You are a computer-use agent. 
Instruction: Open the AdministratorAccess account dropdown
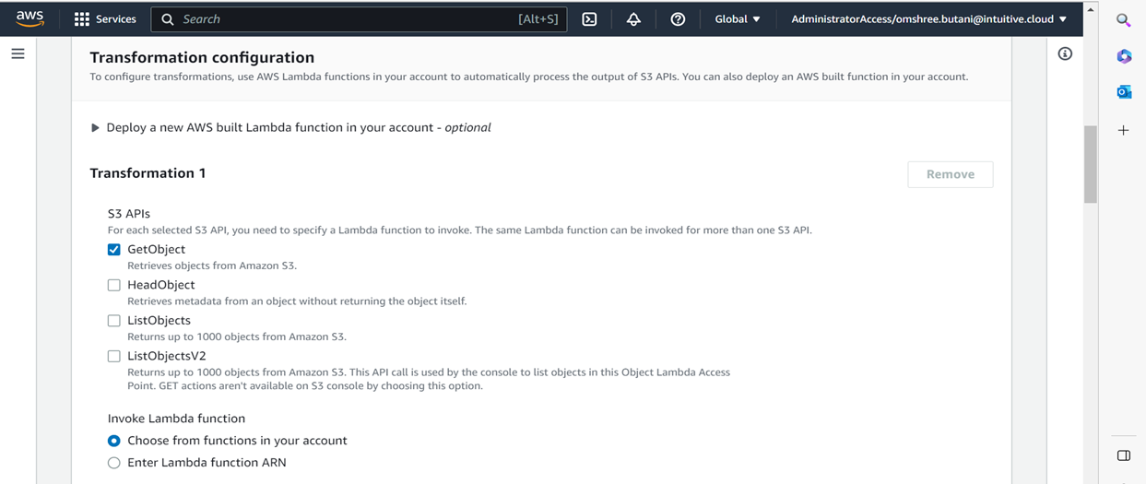[x=928, y=19]
